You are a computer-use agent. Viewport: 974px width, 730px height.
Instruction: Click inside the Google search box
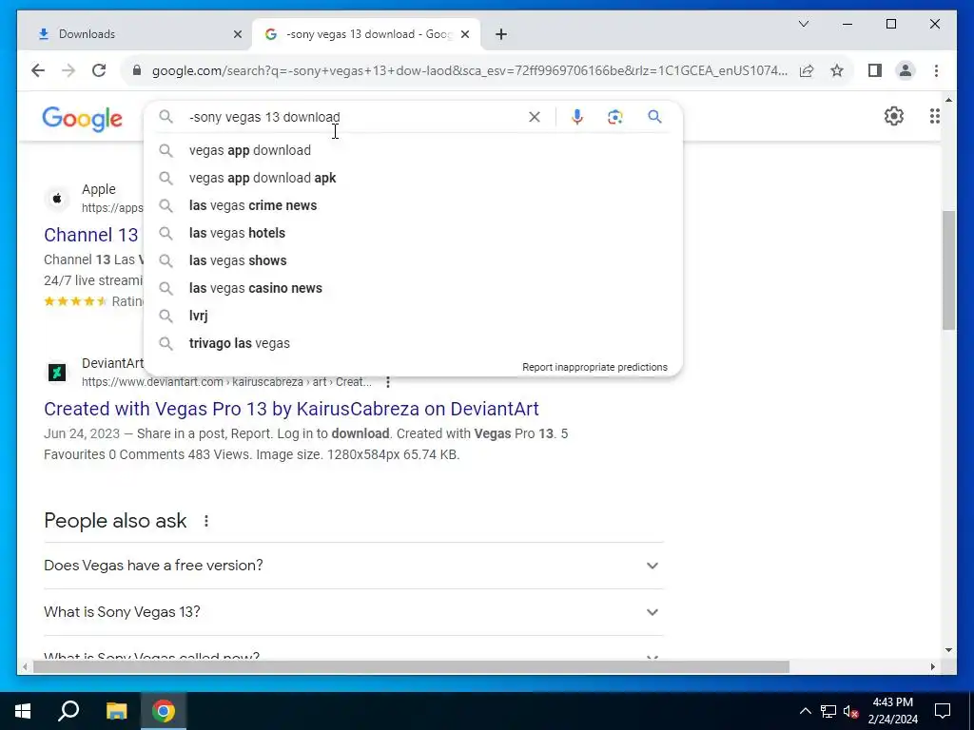pyautogui.click(x=354, y=117)
